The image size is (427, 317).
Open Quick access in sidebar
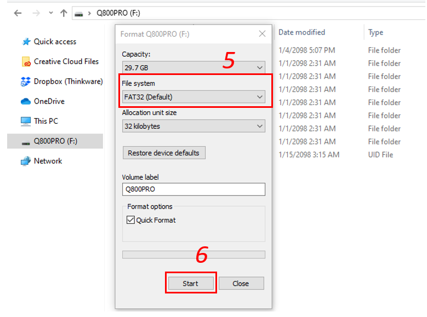[x=55, y=42]
